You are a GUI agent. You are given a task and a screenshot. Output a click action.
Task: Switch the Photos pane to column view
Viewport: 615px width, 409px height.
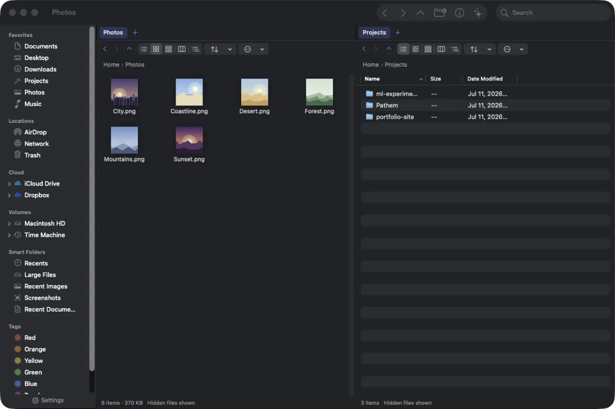(182, 49)
